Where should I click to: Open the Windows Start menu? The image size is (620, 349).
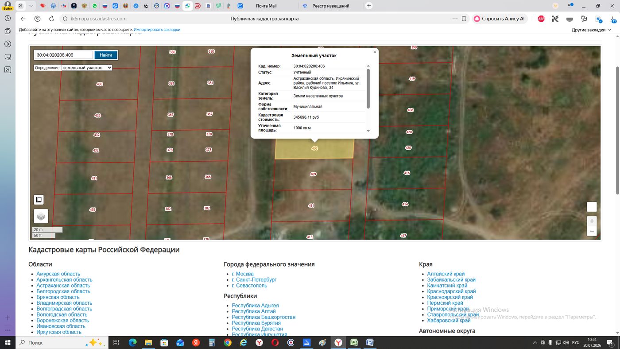[x=8, y=343]
